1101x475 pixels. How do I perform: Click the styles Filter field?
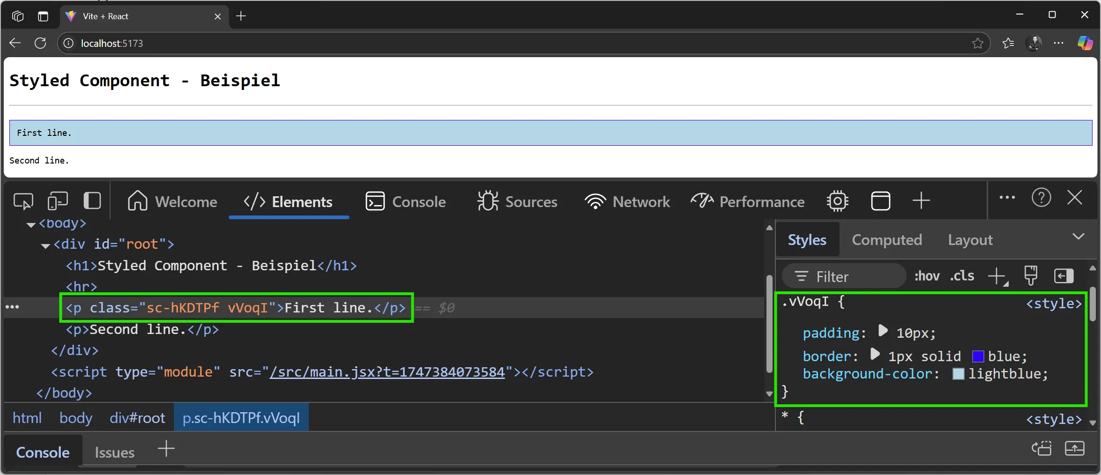click(844, 276)
